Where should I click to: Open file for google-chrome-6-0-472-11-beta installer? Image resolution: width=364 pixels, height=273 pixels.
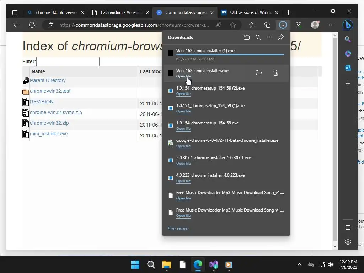coord(183,146)
